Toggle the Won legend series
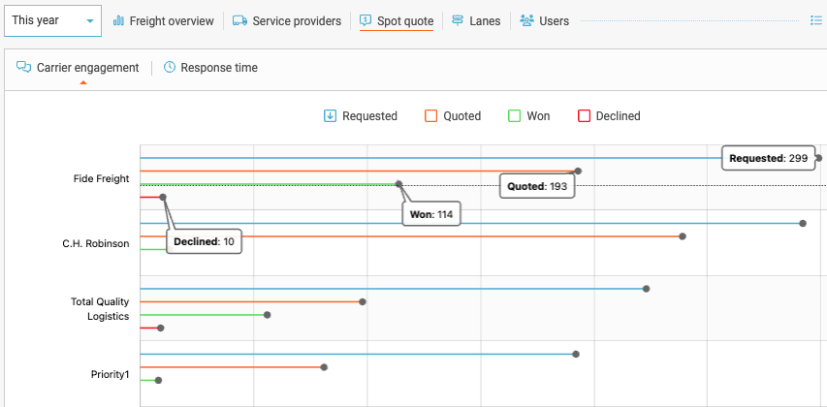827x407 pixels. (528, 116)
